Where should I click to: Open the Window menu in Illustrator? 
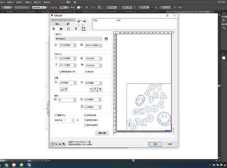[x=38, y=3]
